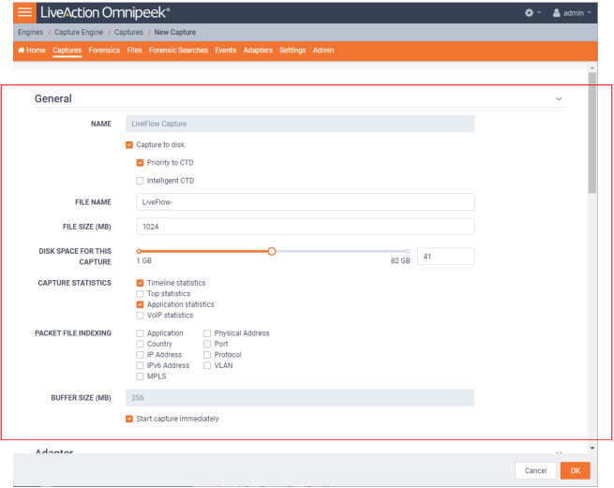This screenshot has height=488, width=614.
Task: Click the Buffer Size (MB) field
Action: 300,397
